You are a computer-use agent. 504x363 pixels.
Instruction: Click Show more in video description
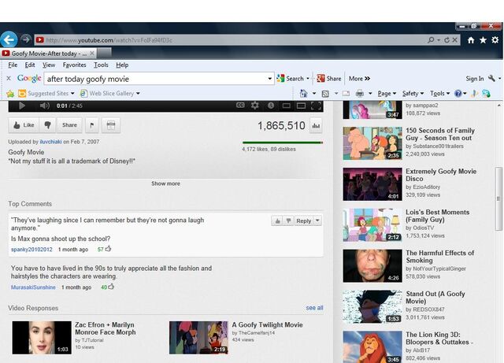click(x=165, y=183)
